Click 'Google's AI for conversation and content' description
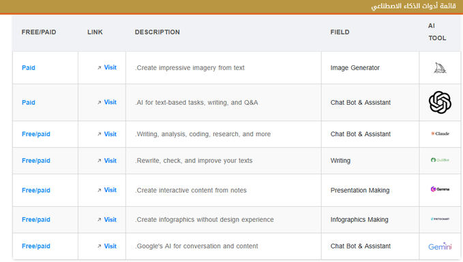463x262 pixels. tap(196, 246)
